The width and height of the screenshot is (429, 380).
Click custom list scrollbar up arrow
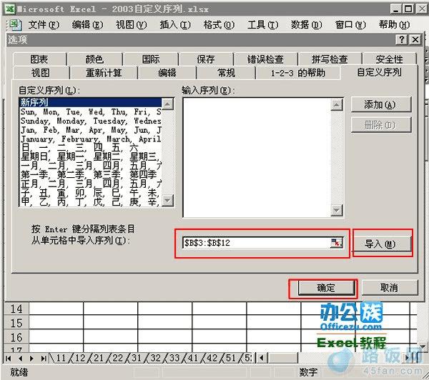167,104
